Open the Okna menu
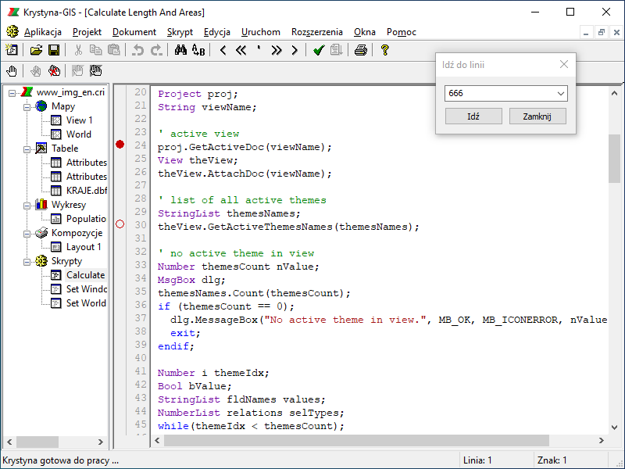This screenshot has width=625, height=469. [365, 32]
